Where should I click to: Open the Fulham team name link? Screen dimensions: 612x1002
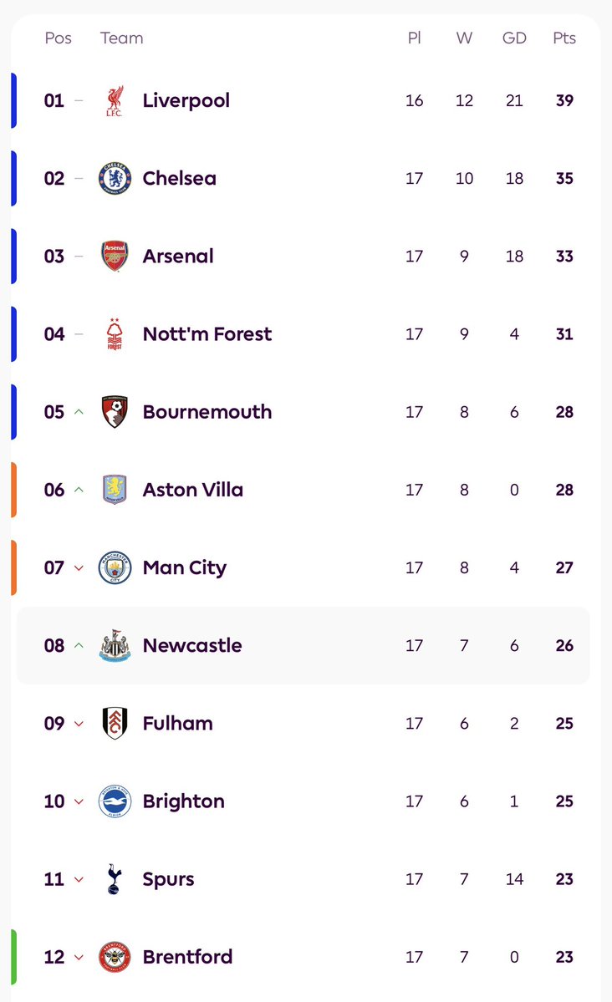tap(177, 724)
